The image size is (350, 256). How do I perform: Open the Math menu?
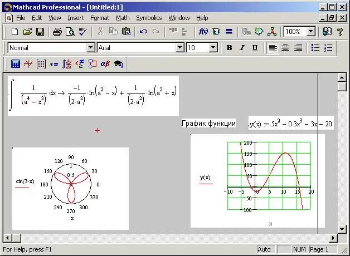(123, 18)
